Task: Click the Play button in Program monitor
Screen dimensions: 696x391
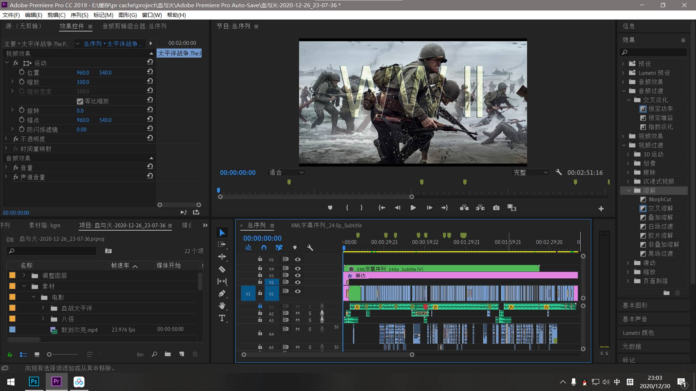Action: (x=413, y=208)
